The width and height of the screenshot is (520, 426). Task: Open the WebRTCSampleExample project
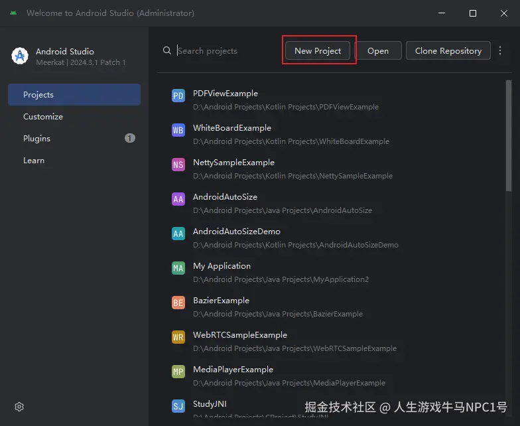coord(240,335)
